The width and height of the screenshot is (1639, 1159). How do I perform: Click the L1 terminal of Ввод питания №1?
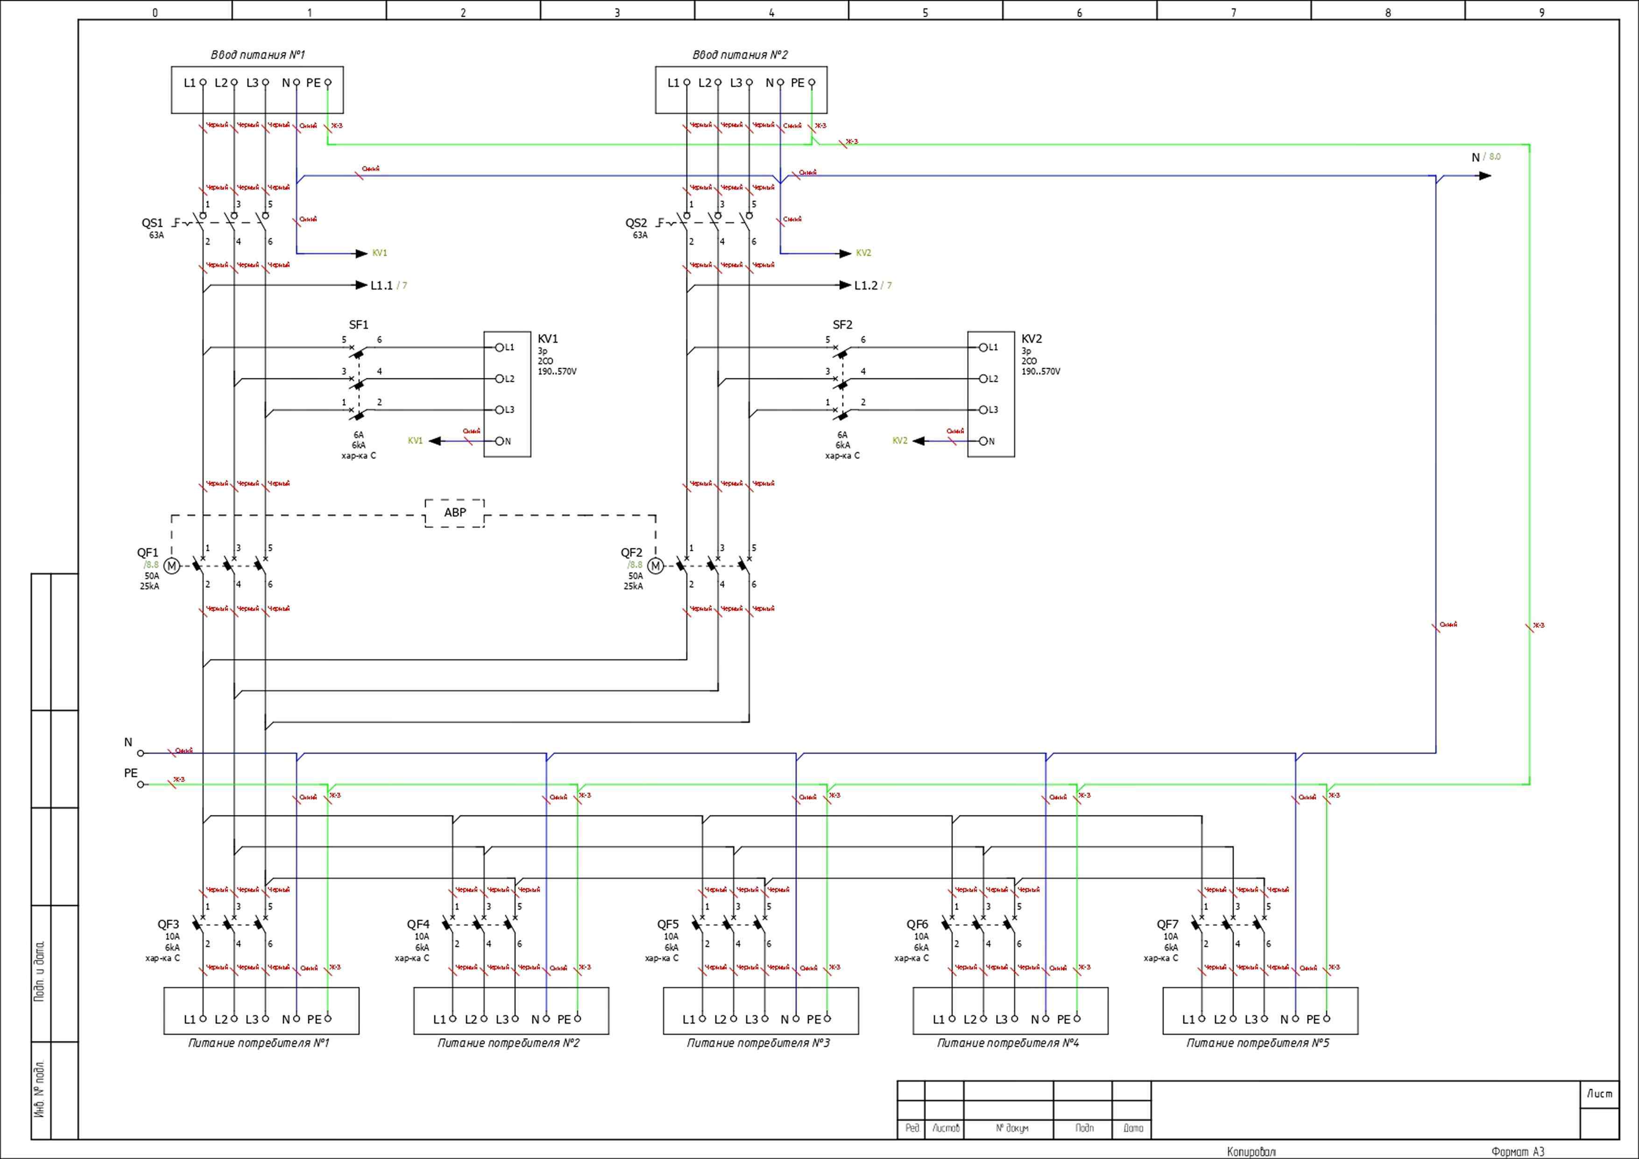click(203, 83)
